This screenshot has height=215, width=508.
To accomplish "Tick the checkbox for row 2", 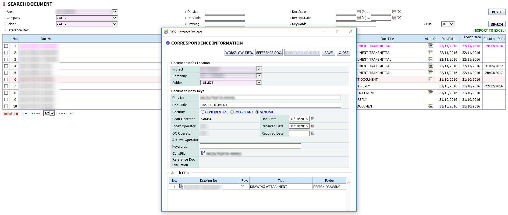I will (x=6, y=53).
